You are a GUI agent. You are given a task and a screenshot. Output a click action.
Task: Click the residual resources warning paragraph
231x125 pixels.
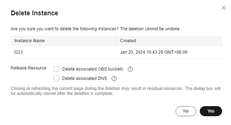pyautogui.click(x=116, y=91)
